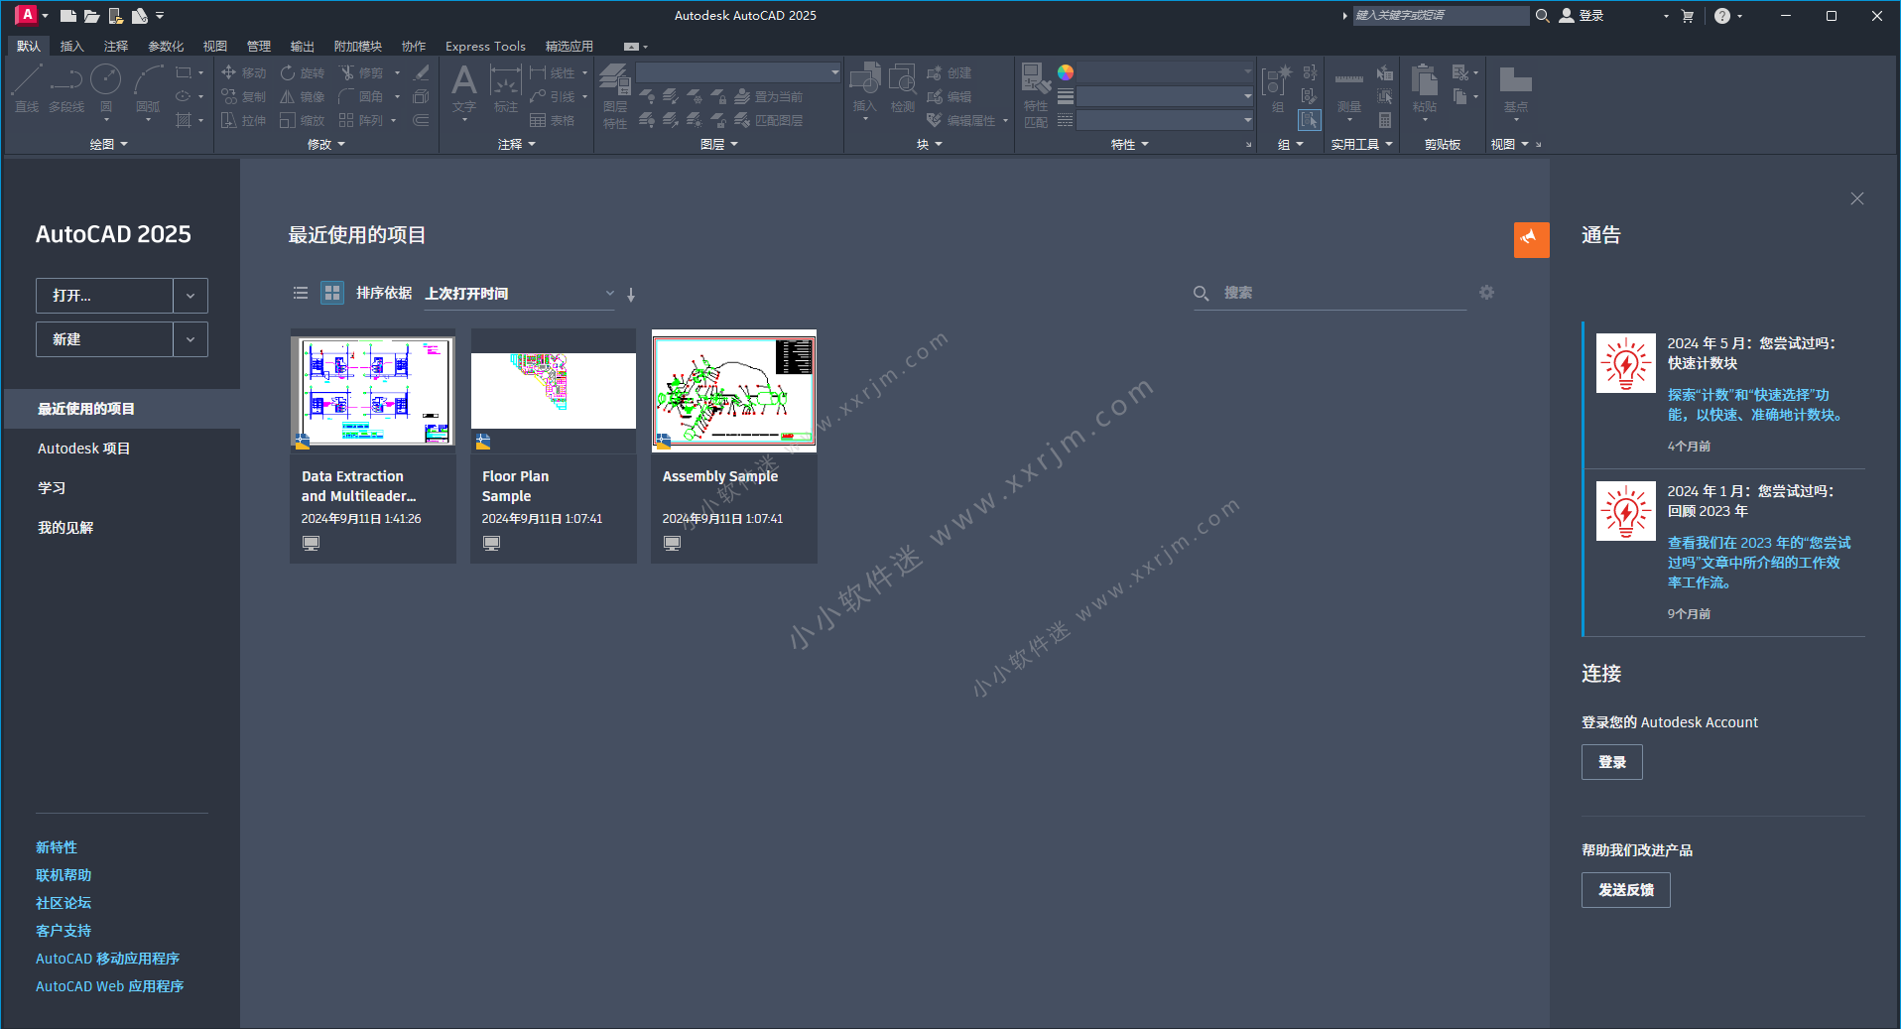The height and width of the screenshot is (1029, 1901).
Task: Click the Open folder icon in quick access toolbar
Action: [91, 16]
